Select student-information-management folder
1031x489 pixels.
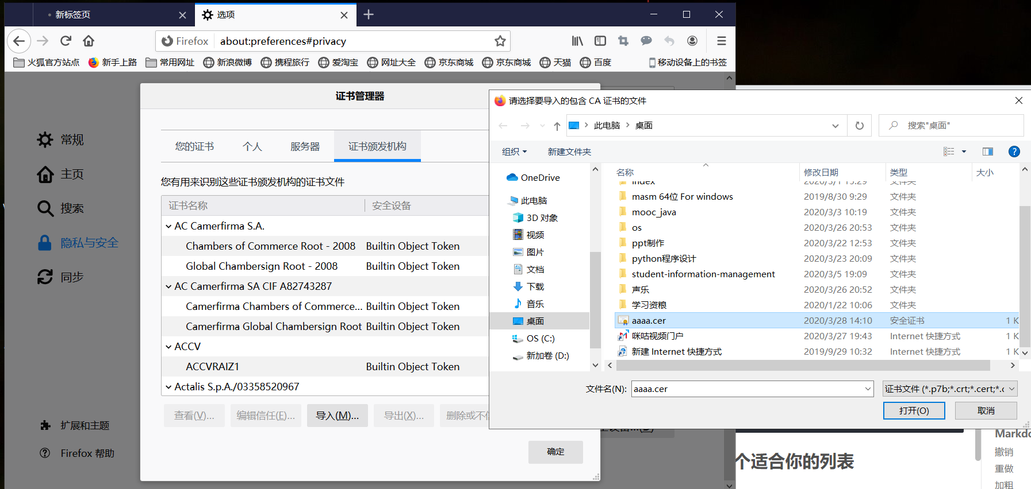pyautogui.click(x=703, y=274)
